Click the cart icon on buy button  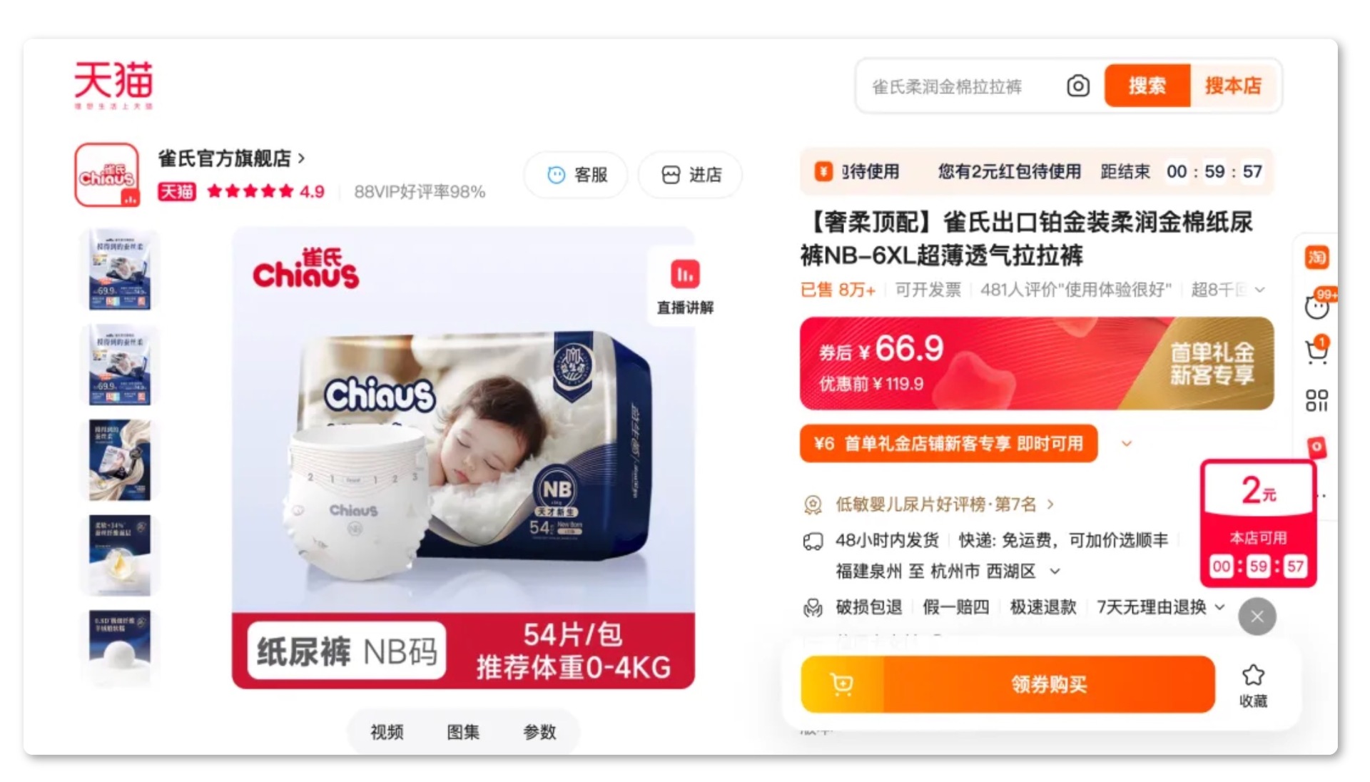[x=842, y=684]
